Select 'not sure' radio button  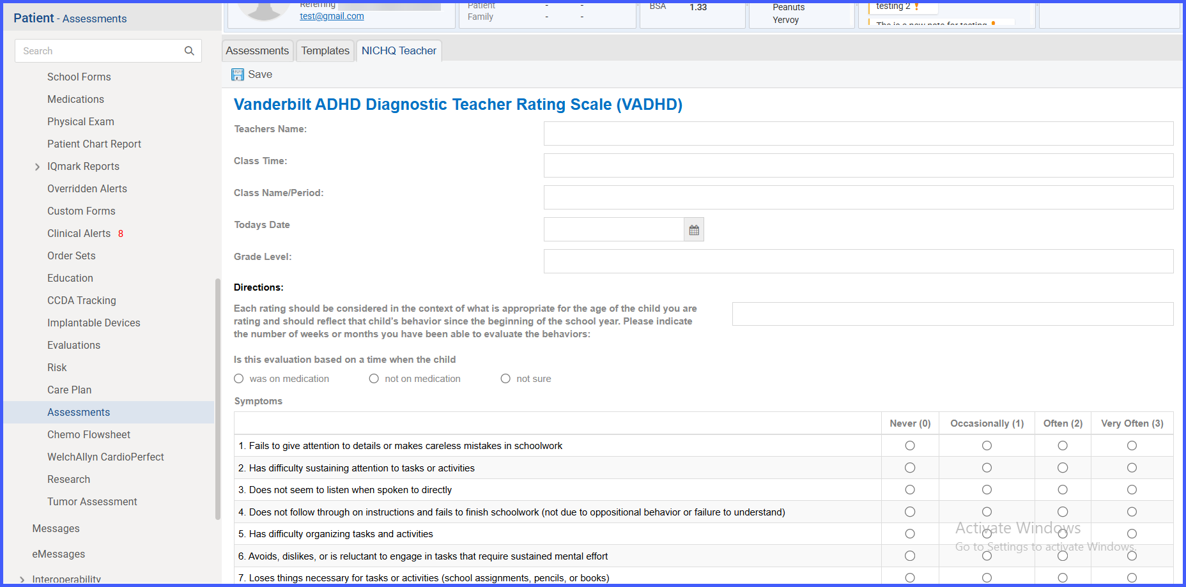(x=505, y=379)
